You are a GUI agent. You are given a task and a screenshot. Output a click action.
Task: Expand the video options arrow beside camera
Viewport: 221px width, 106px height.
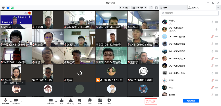[21, 101]
